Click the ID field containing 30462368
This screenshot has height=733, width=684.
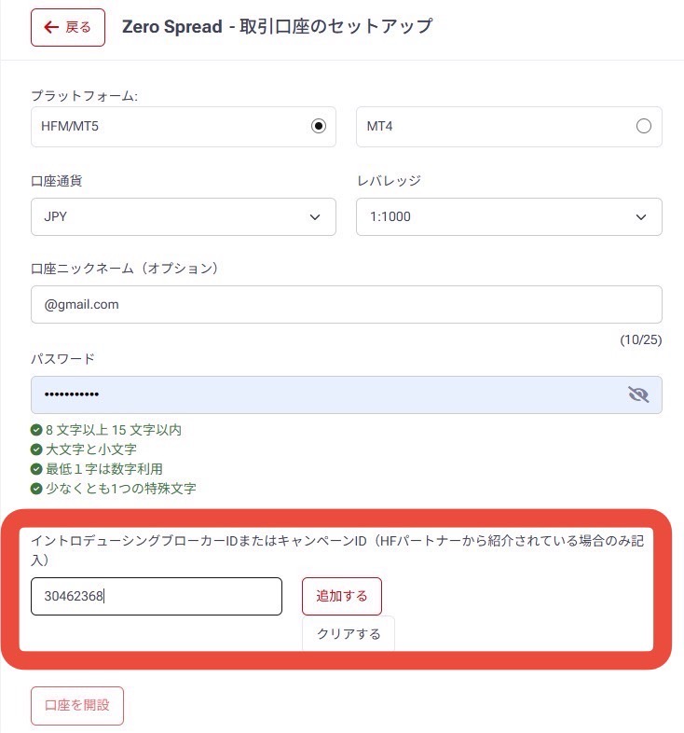pyautogui.click(x=156, y=596)
